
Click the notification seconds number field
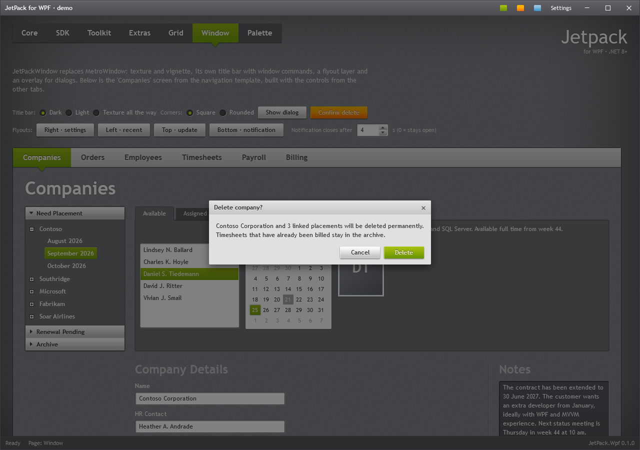coord(368,130)
